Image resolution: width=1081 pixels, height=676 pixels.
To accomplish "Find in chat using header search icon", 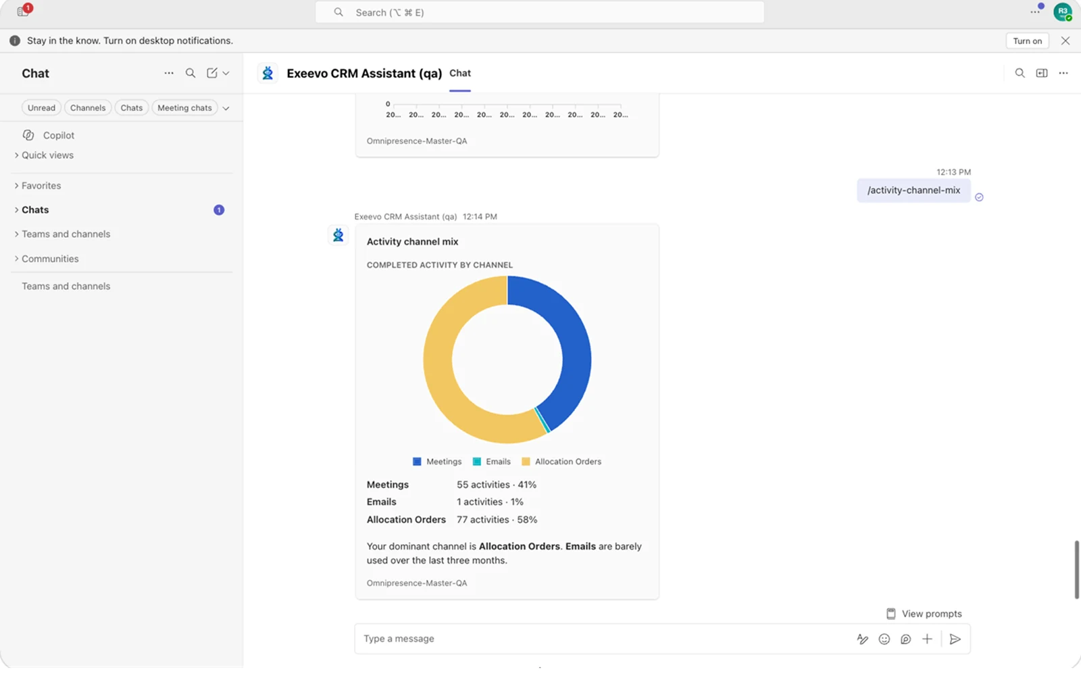I will tap(1020, 73).
